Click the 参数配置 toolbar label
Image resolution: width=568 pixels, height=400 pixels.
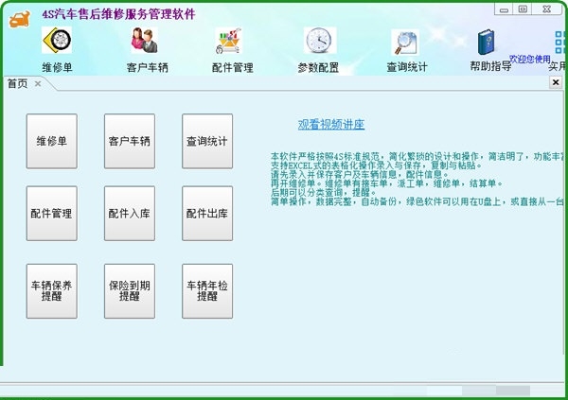click(x=318, y=67)
